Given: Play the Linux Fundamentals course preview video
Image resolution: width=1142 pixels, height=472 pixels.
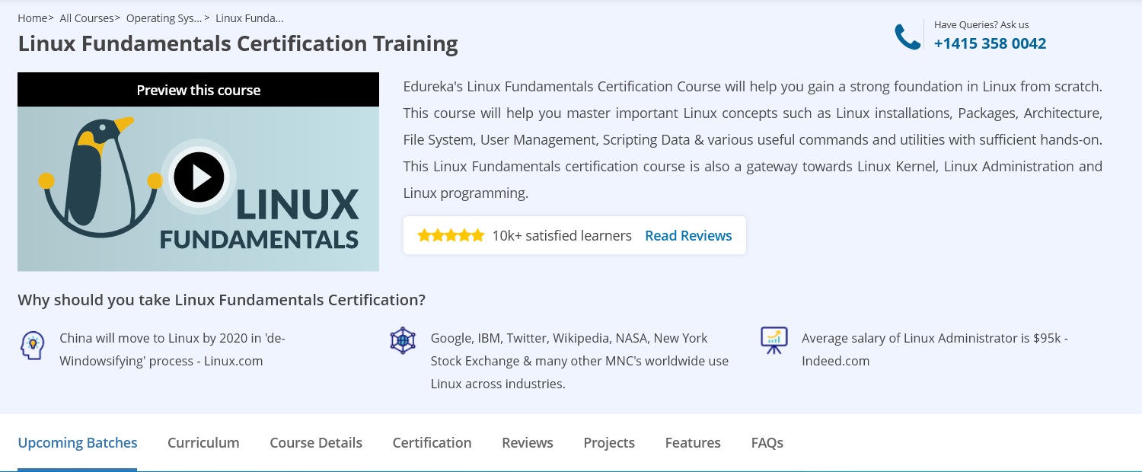Looking at the screenshot, I should click(x=199, y=177).
